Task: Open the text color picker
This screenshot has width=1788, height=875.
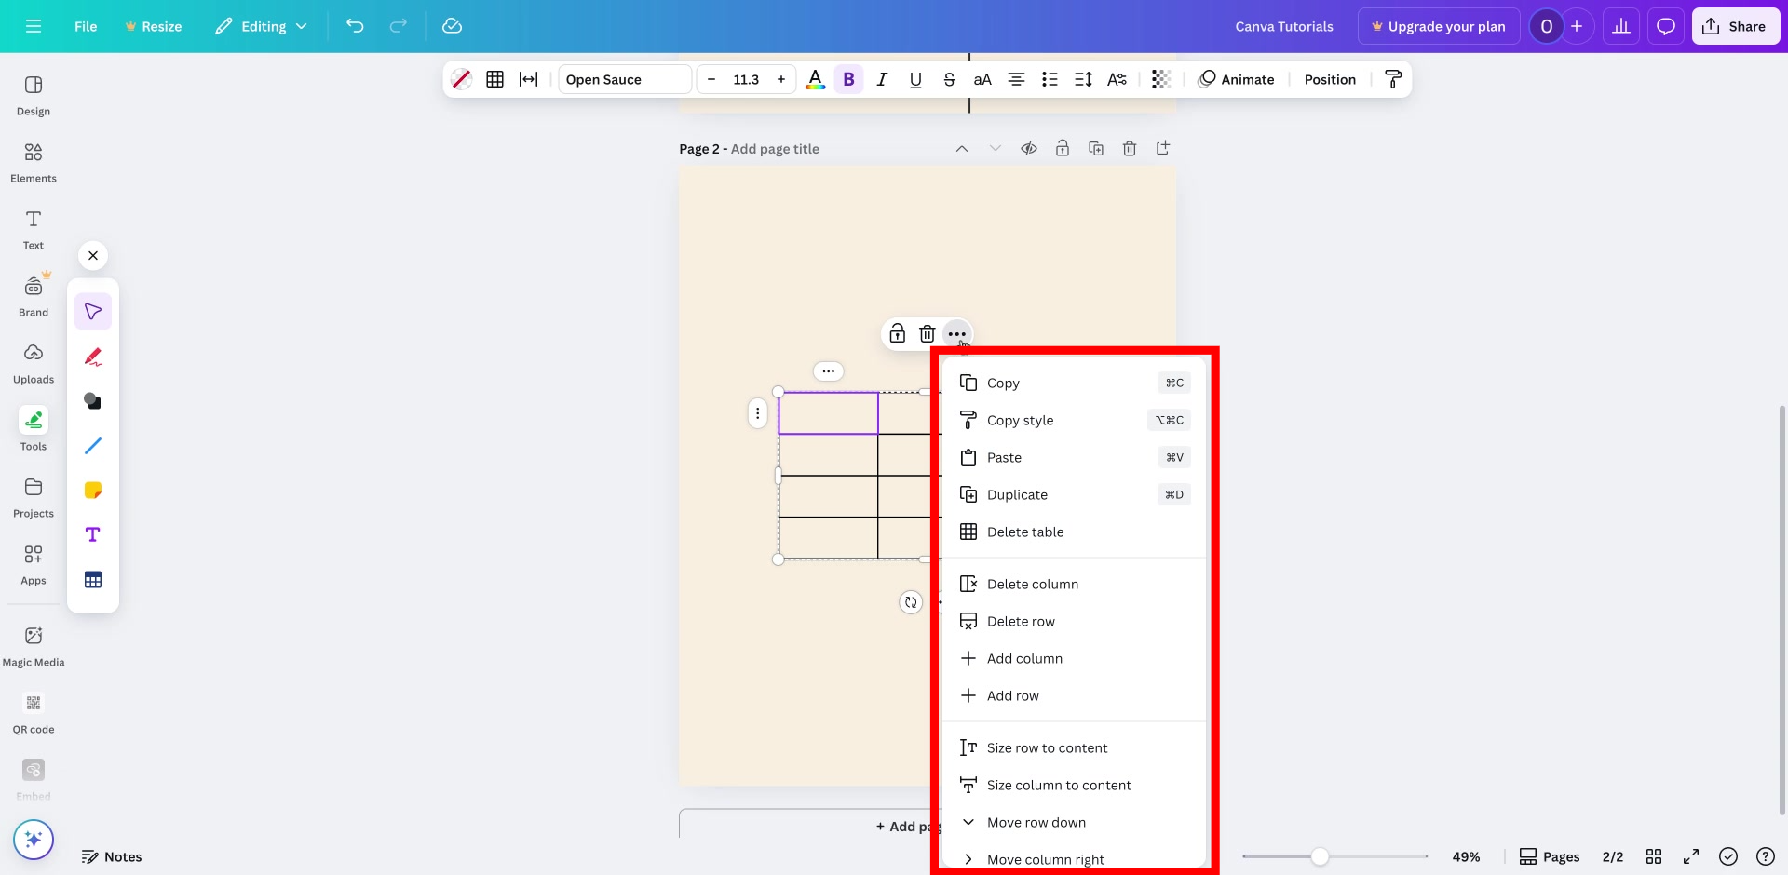Action: (815, 79)
